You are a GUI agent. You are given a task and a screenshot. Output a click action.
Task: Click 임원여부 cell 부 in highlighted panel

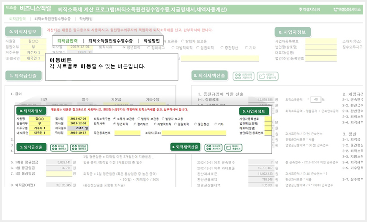pos(40,123)
